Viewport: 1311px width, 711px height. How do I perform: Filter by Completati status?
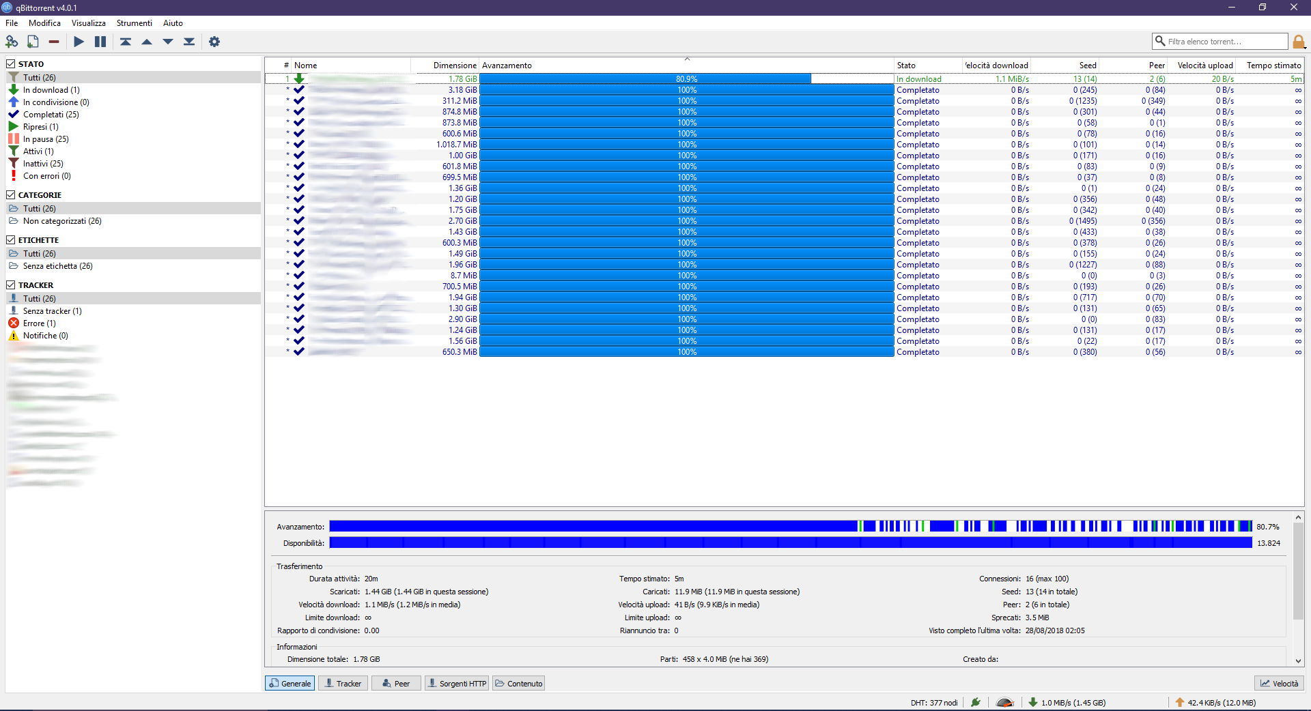coord(51,115)
